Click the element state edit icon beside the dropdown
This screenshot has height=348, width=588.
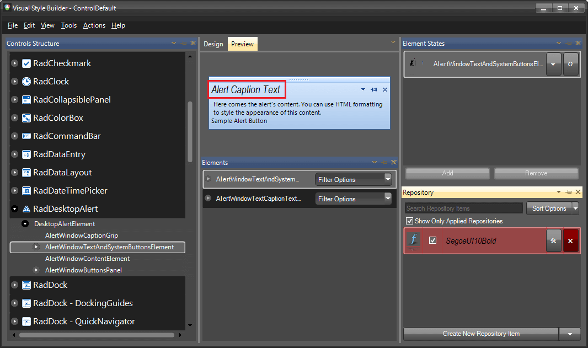571,64
